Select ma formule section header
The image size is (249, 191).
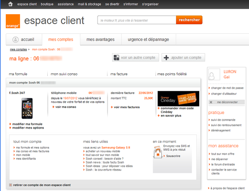(x=18, y=74)
